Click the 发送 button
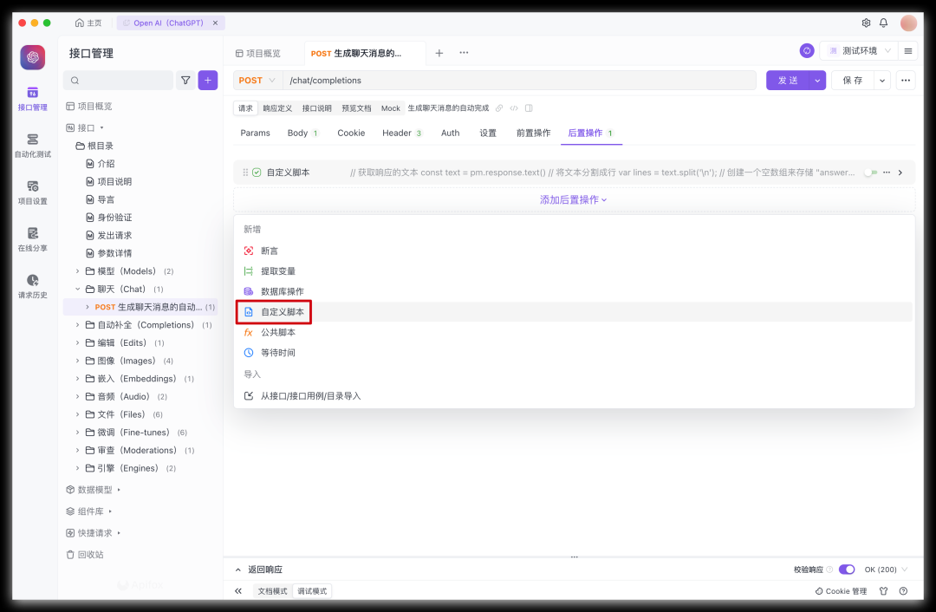 (x=787, y=81)
